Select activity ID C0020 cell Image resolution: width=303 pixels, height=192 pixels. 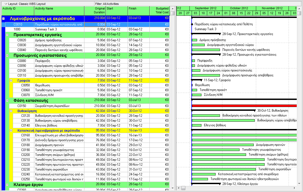pyautogui.click(x=22, y=40)
